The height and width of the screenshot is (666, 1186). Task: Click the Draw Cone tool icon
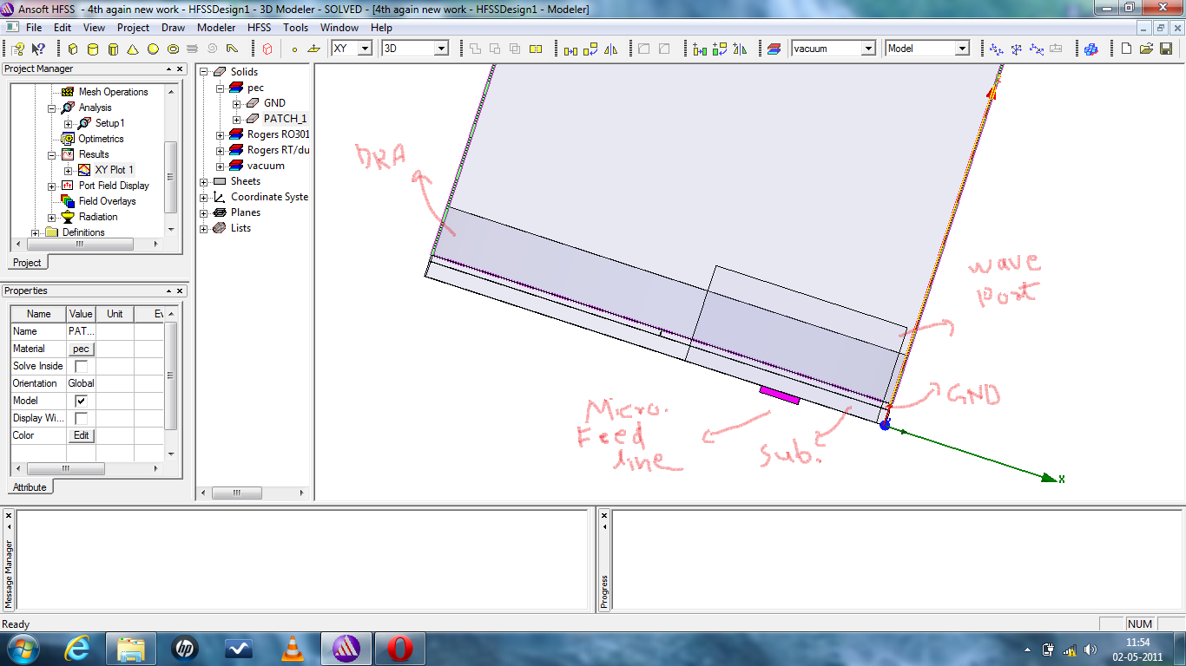(x=133, y=49)
